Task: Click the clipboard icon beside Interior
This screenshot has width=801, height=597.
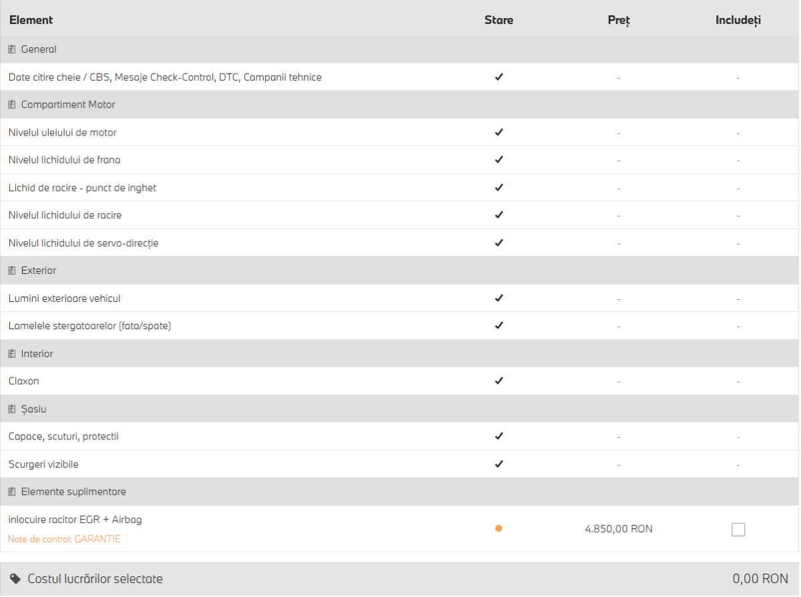Action: coord(12,354)
